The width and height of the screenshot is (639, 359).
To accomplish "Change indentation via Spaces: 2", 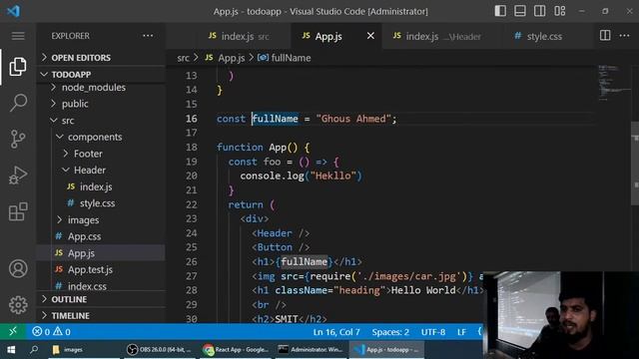I will coord(390,332).
